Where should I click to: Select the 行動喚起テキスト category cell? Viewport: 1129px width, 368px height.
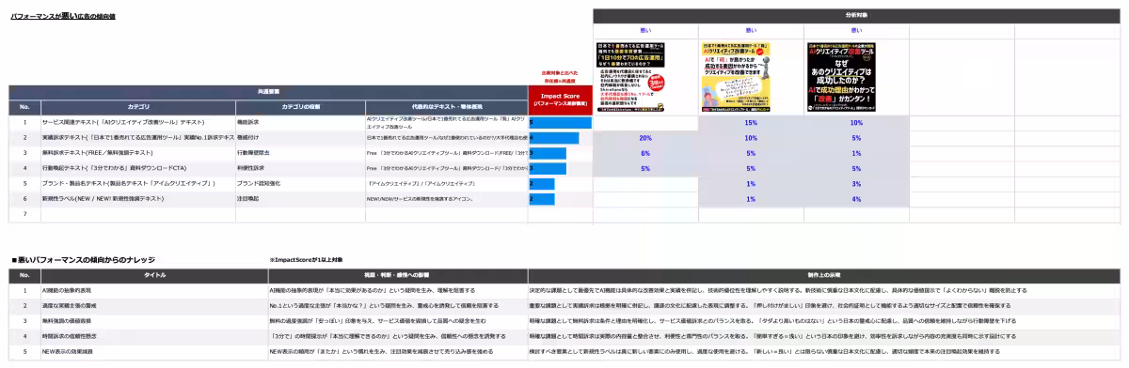(137, 168)
